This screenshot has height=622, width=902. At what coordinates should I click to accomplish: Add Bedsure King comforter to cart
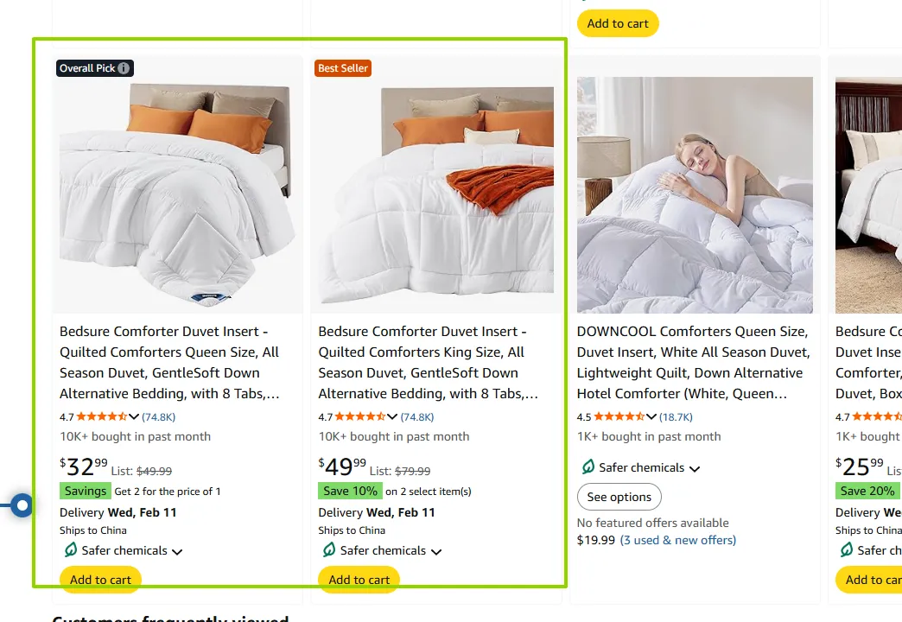click(x=359, y=580)
